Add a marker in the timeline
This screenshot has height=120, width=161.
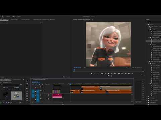click(x=43, y=84)
